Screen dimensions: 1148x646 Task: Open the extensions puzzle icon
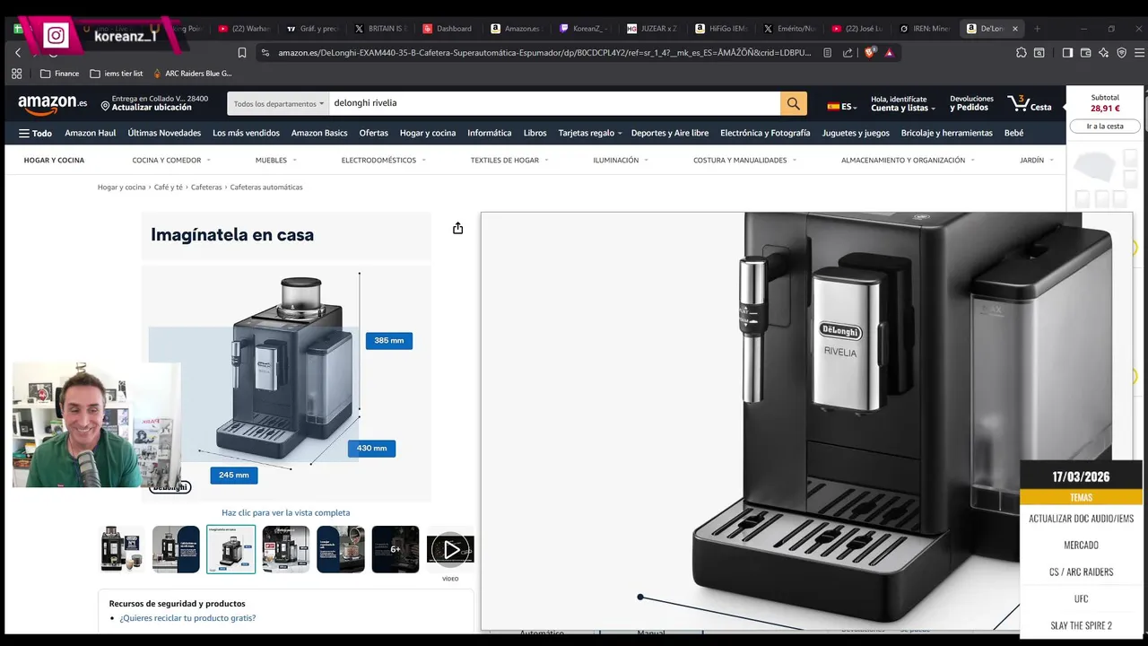(x=1021, y=53)
